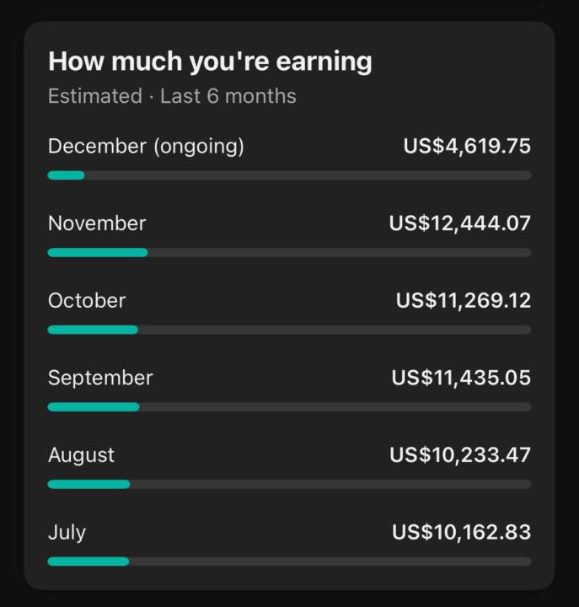Screen dimensions: 579x607
Task: Open the September month label
Action: pos(100,378)
